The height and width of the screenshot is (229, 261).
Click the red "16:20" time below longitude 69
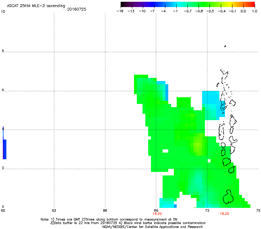coord(157,214)
